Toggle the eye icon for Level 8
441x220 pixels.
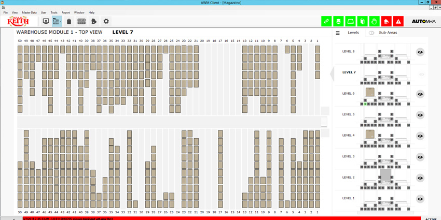420,52
